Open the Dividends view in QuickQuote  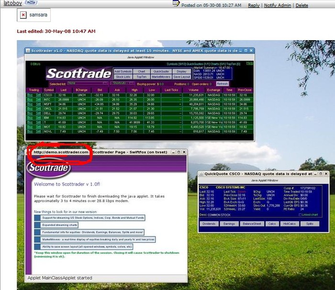(x=209, y=223)
